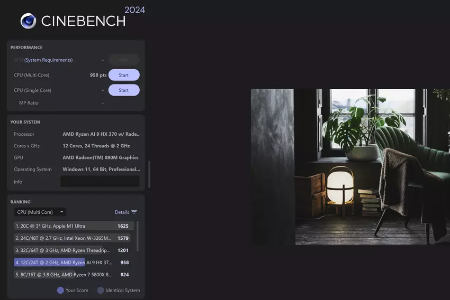The height and width of the screenshot is (300, 450).
Task: Select the Intel Xeon W-3265M ranking entry
Action: pos(71,238)
